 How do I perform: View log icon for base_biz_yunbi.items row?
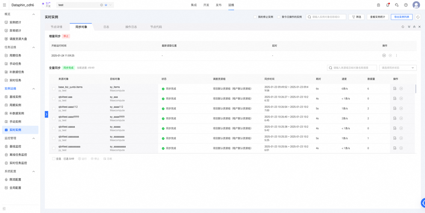pos(395,89)
